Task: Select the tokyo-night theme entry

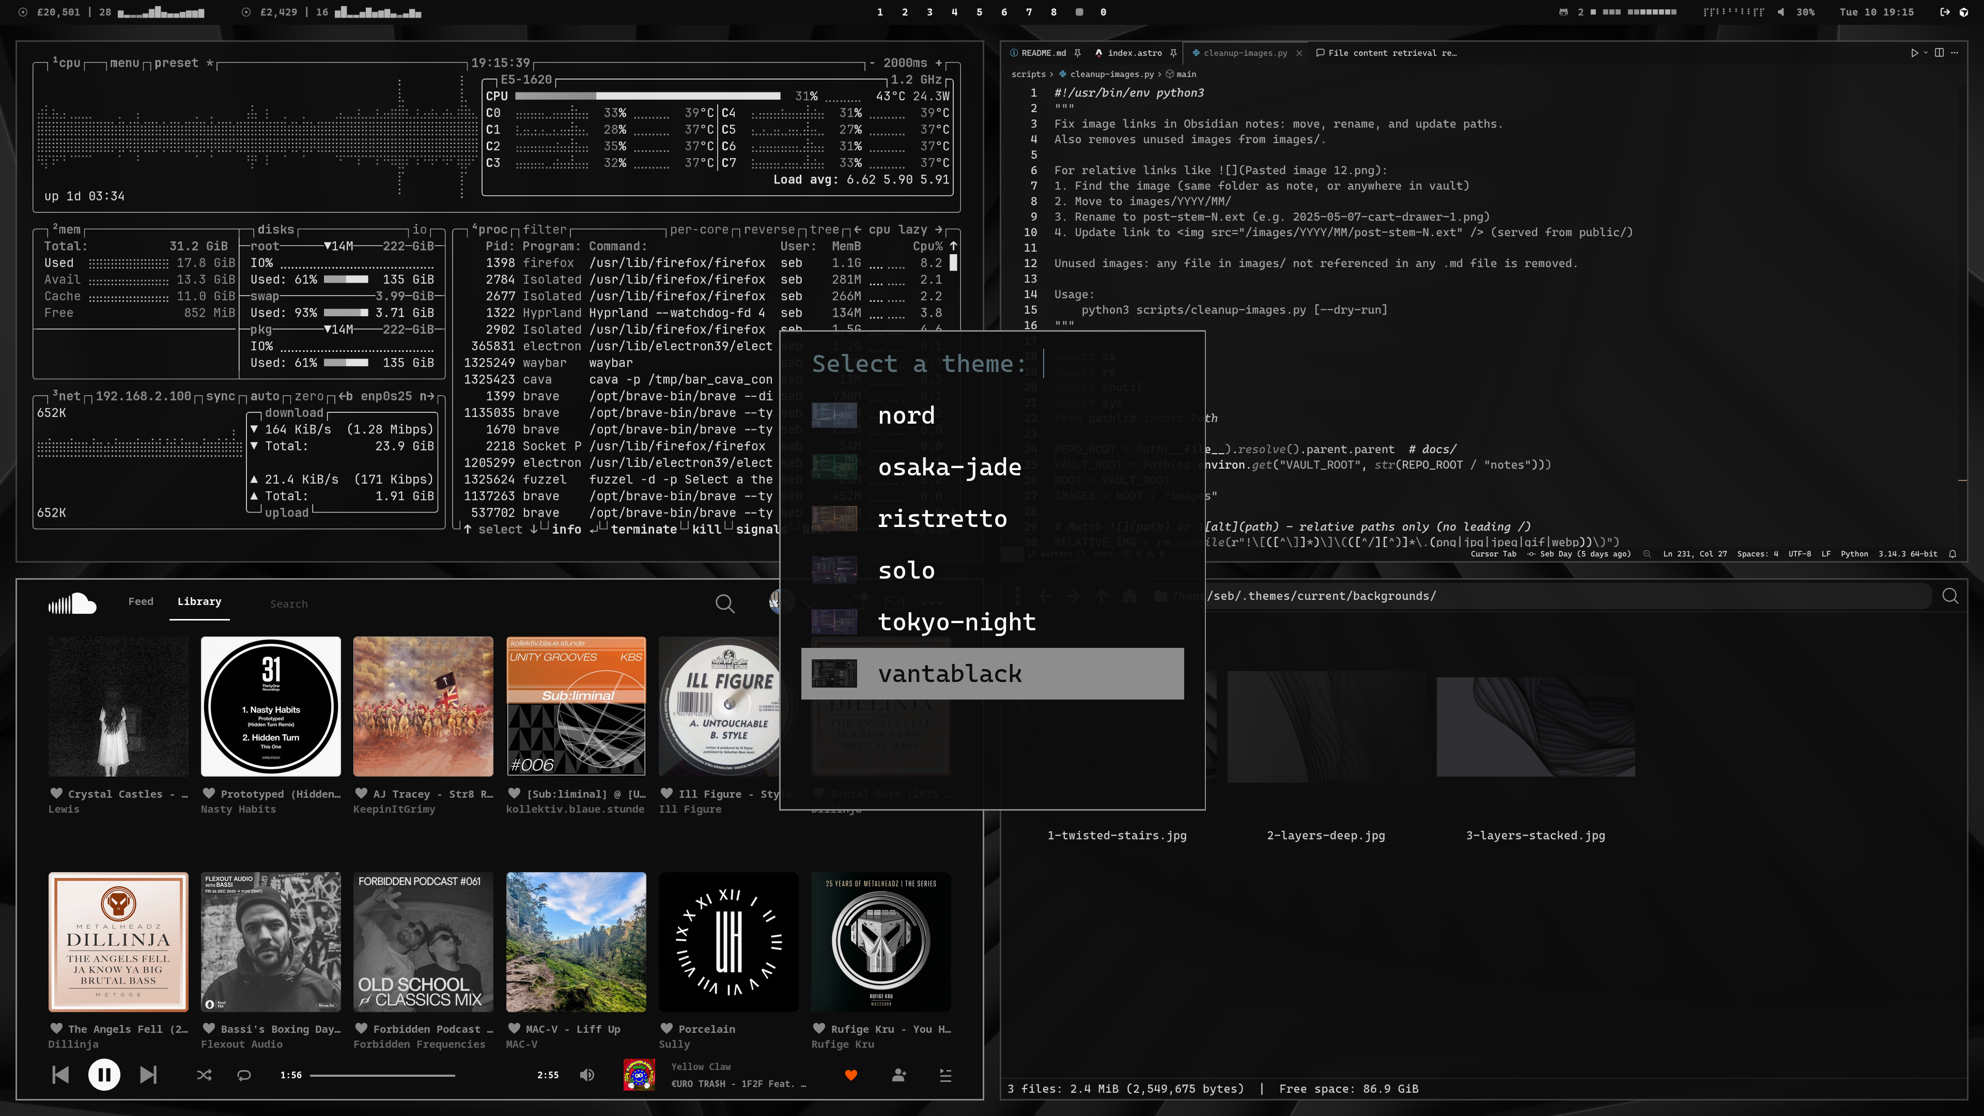Action: click(x=956, y=622)
